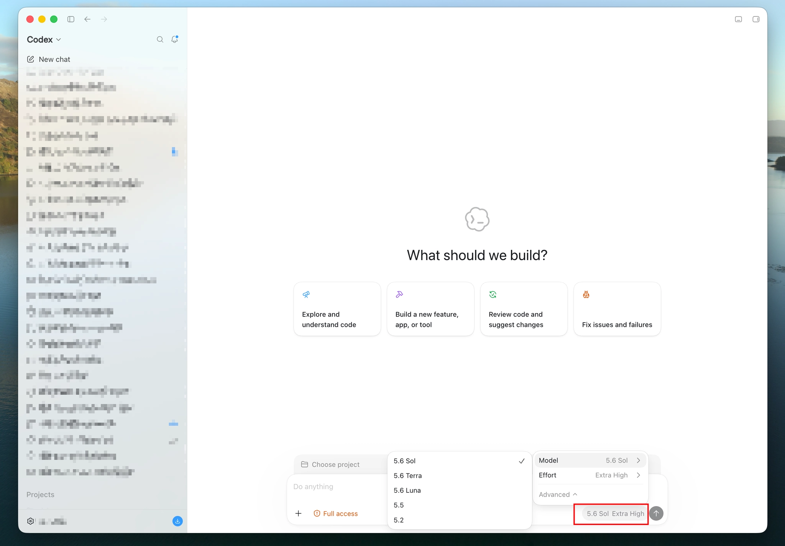Go back with the left arrow
The image size is (785, 546).
tap(87, 19)
